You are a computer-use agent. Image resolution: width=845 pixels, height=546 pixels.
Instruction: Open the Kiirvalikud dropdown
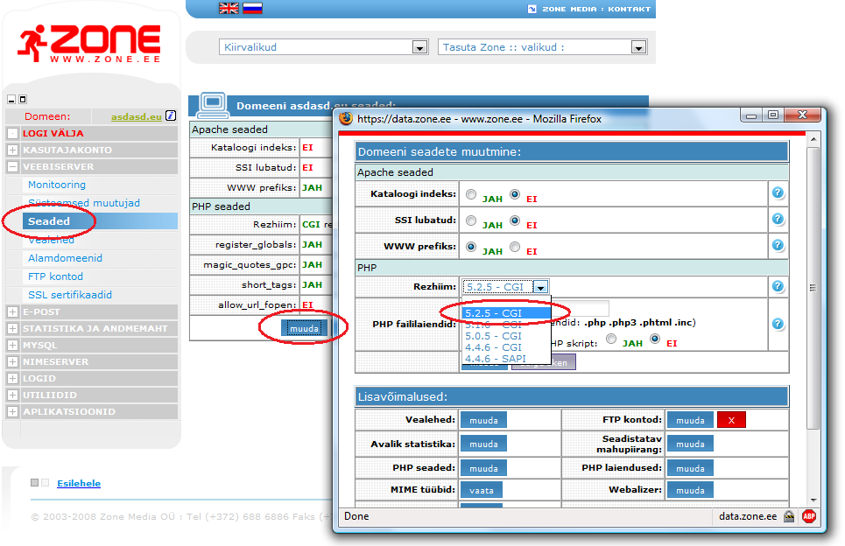click(324, 47)
